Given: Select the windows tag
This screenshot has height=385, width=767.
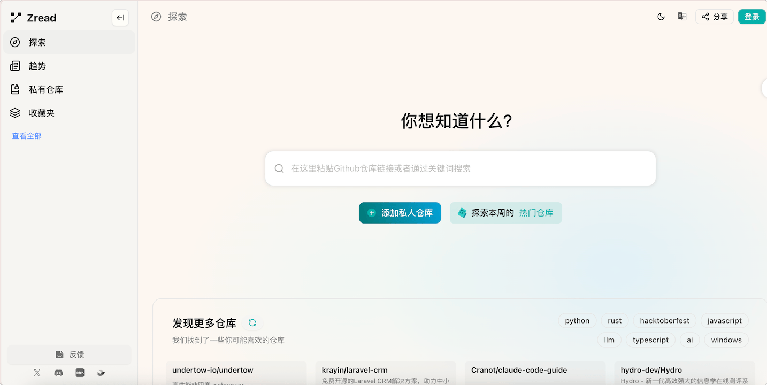Looking at the screenshot, I should [x=726, y=340].
